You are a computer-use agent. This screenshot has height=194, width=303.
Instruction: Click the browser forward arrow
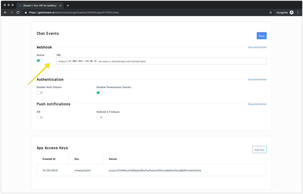12,12
